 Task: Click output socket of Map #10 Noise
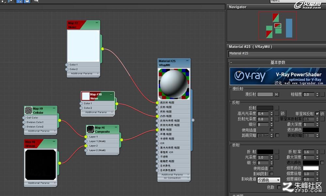(117, 104)
